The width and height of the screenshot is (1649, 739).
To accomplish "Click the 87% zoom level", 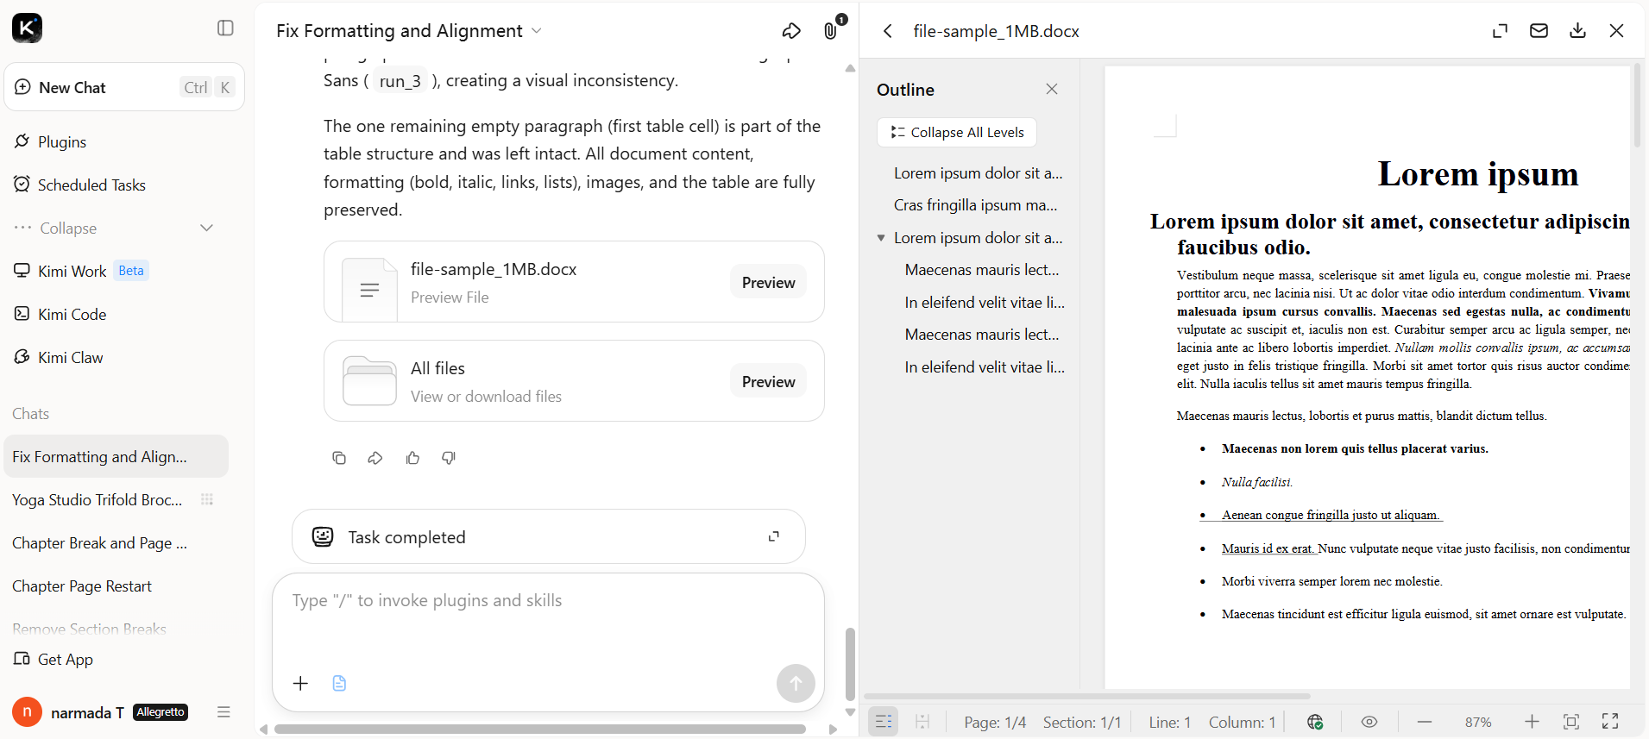I will coord(1478,722).
